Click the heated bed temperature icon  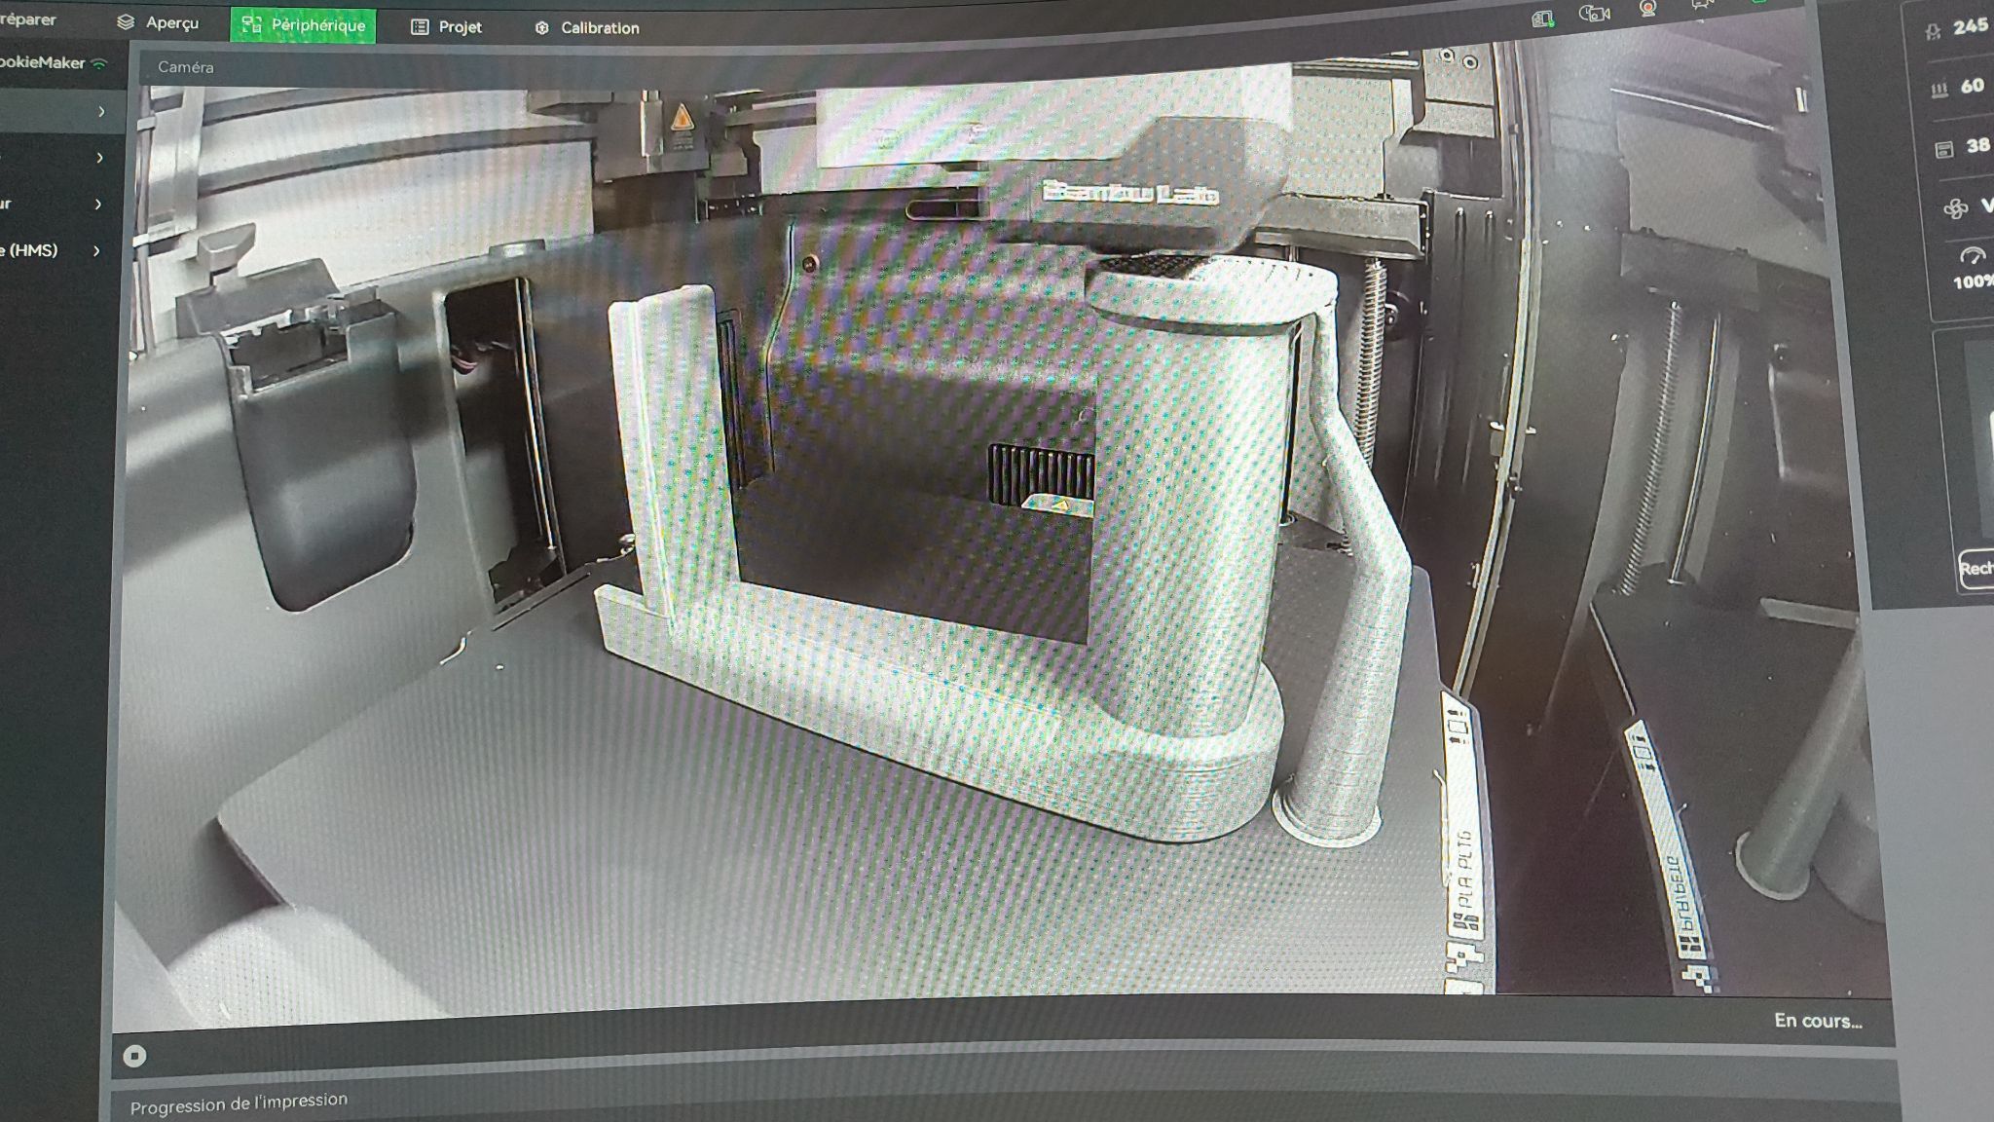pyautogui.click(x=1939, y=90)
